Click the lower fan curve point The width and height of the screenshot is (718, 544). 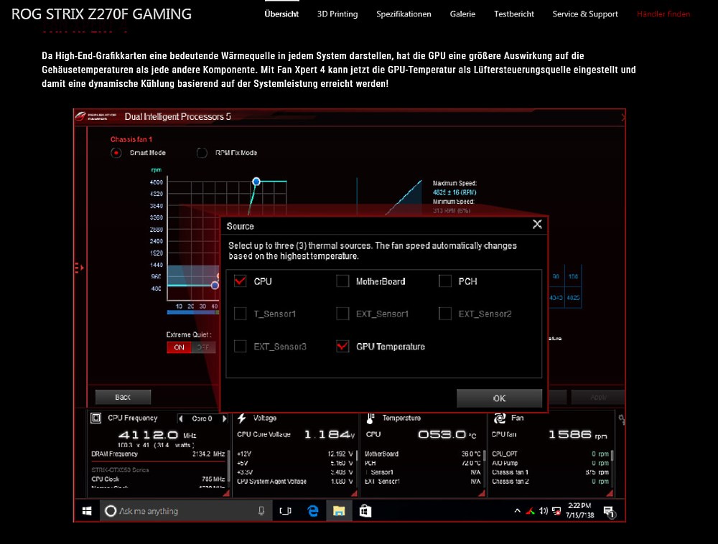215,286
